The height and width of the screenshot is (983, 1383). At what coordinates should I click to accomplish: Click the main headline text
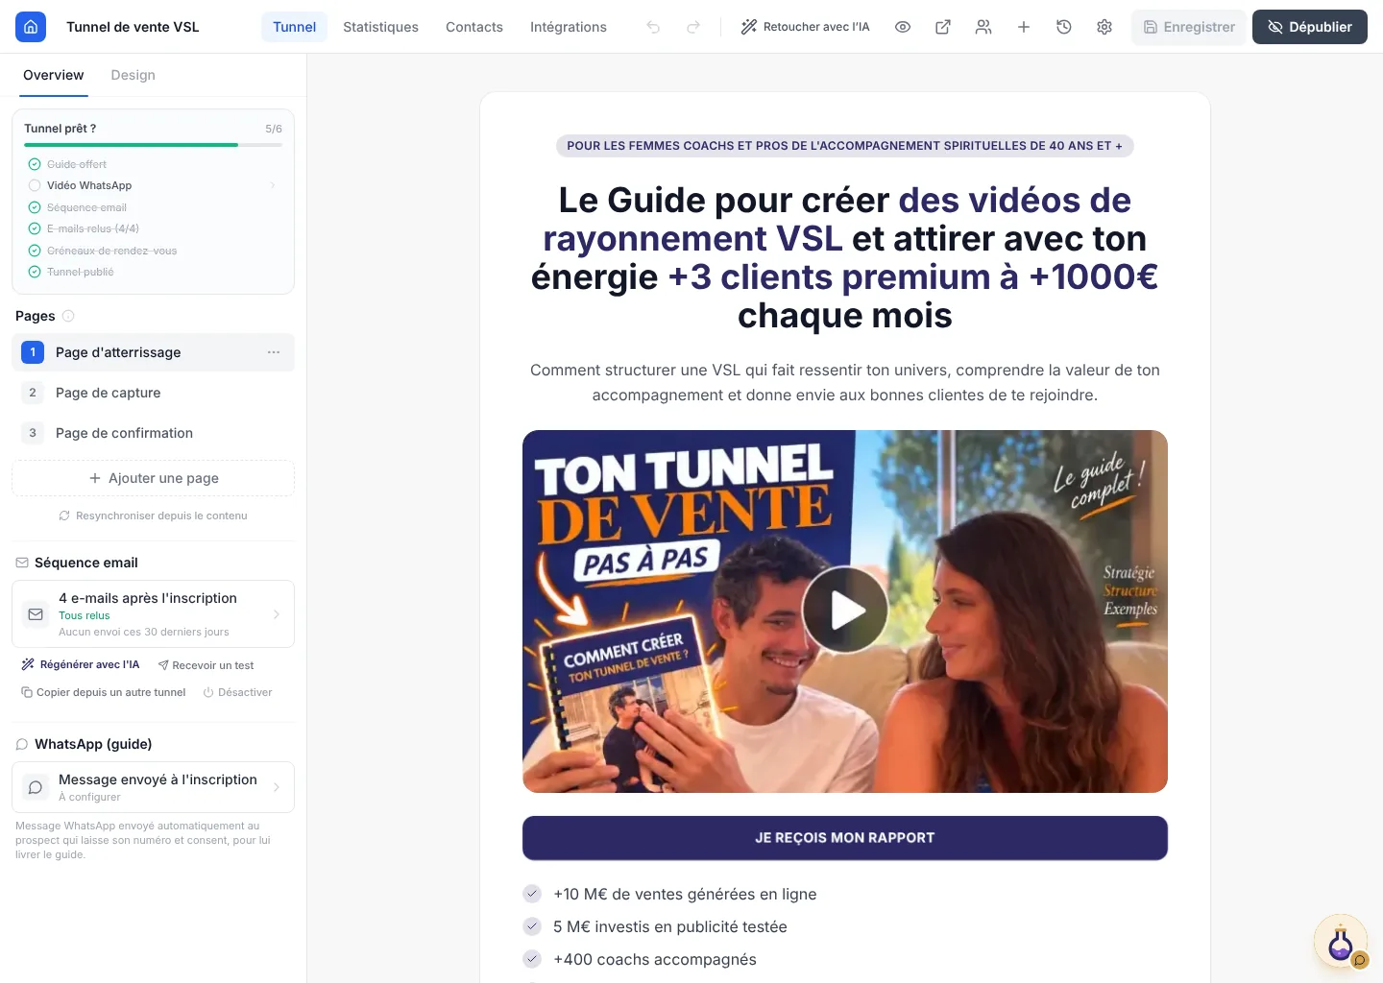coord(845,257)
